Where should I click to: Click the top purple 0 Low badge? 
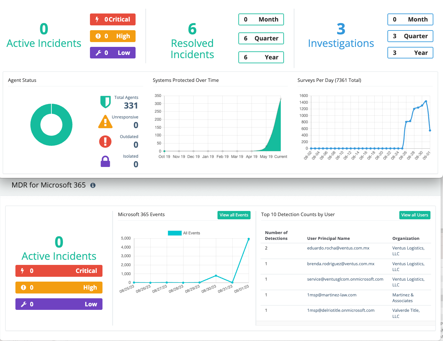113,53
